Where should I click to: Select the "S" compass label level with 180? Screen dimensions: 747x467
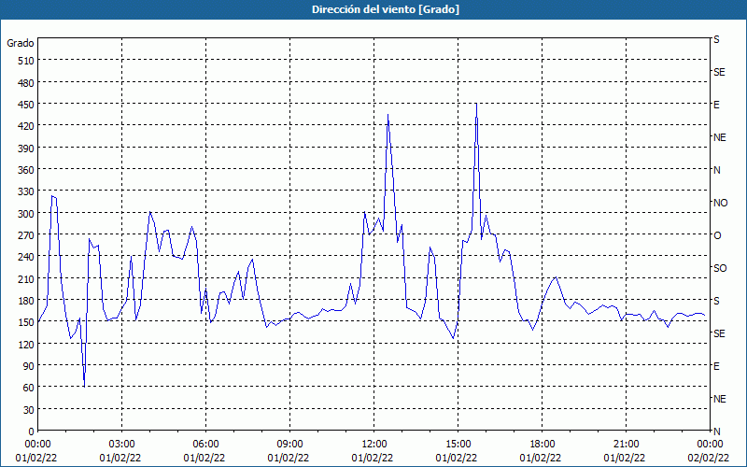pos(716,301)
